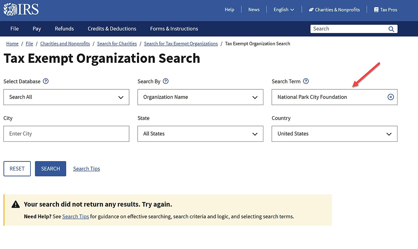Open the Search By help question mark

click(165, 81)
